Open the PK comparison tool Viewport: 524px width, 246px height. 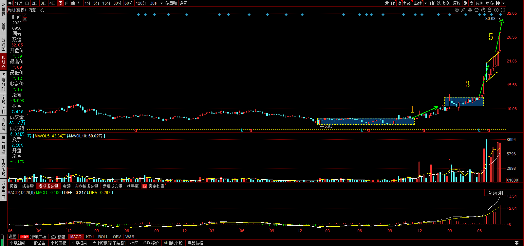[x=393, y=3]
